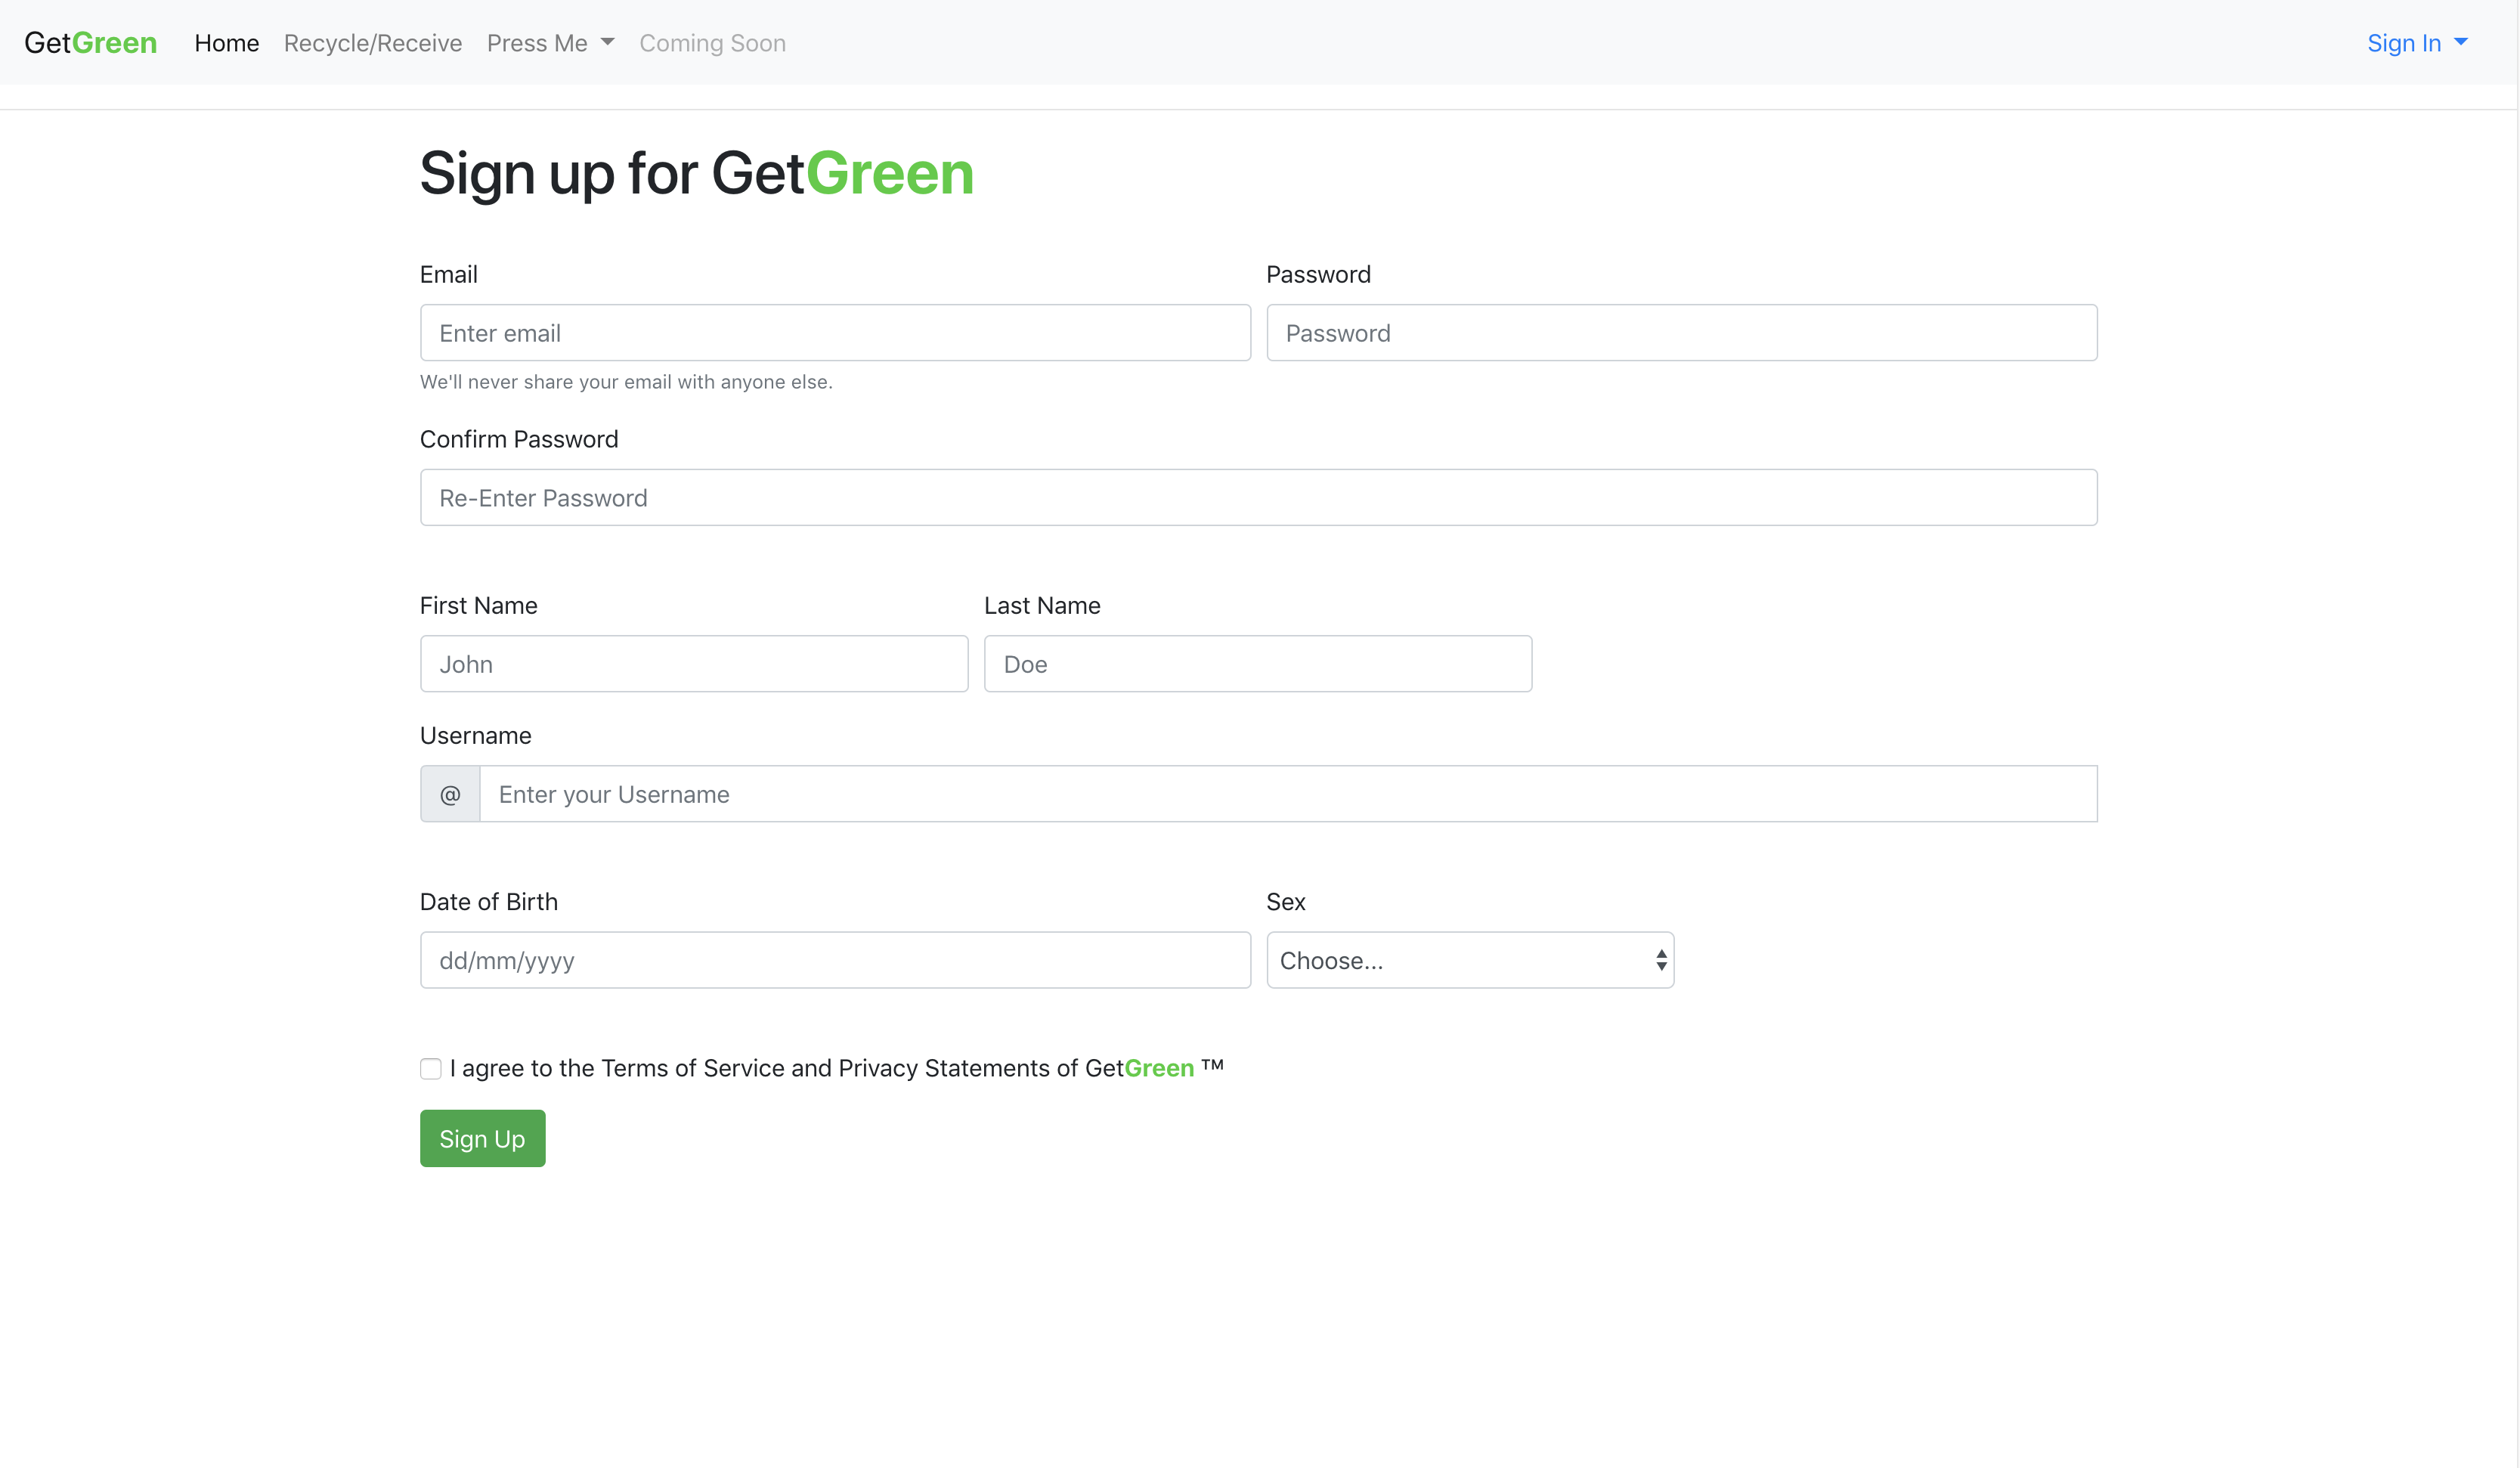Image resolution: width=2520 pixels, height=1468 pixels.
Task: Click the Sign In caret arrow
Action: coord(2461,42)
